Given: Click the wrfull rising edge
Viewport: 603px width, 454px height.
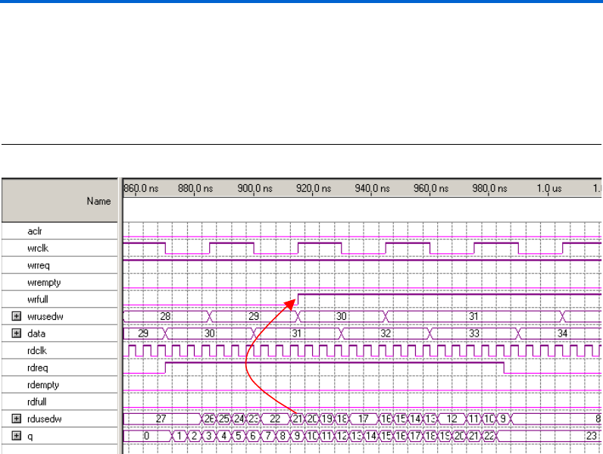Looking at the screenshot, I should pyautogui.click(x=298, y=299).
